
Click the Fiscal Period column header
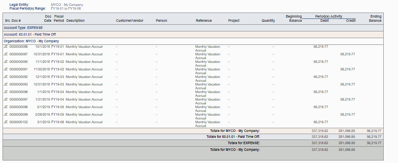(x=59, y=18)
